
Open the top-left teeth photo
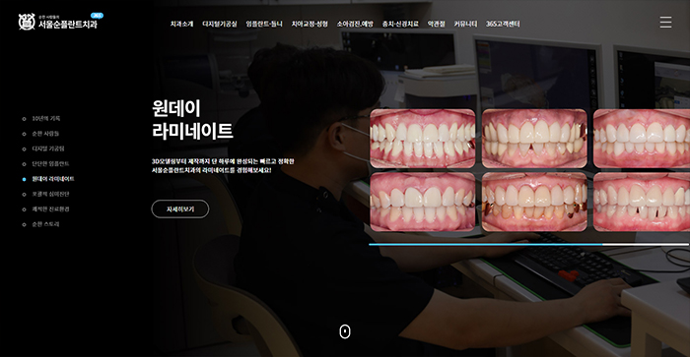[x=423, y=139]
